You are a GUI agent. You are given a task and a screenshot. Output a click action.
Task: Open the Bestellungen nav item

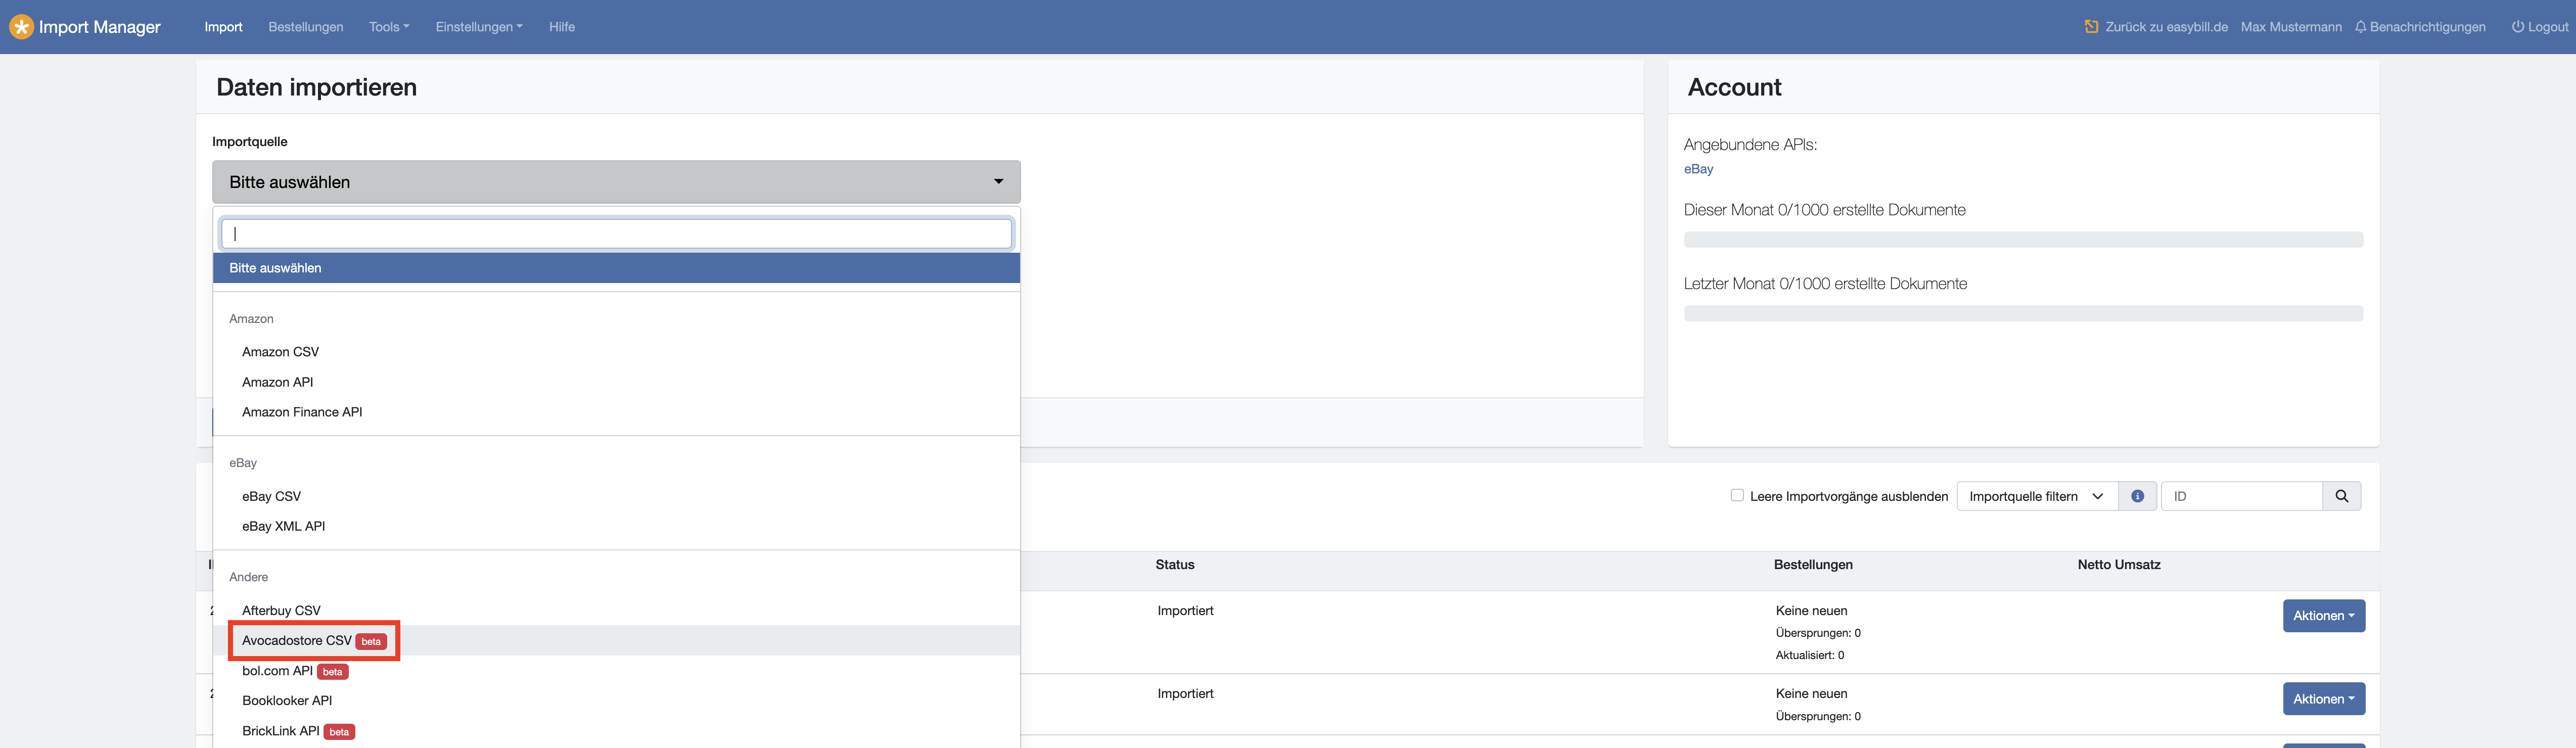(305, 27)
